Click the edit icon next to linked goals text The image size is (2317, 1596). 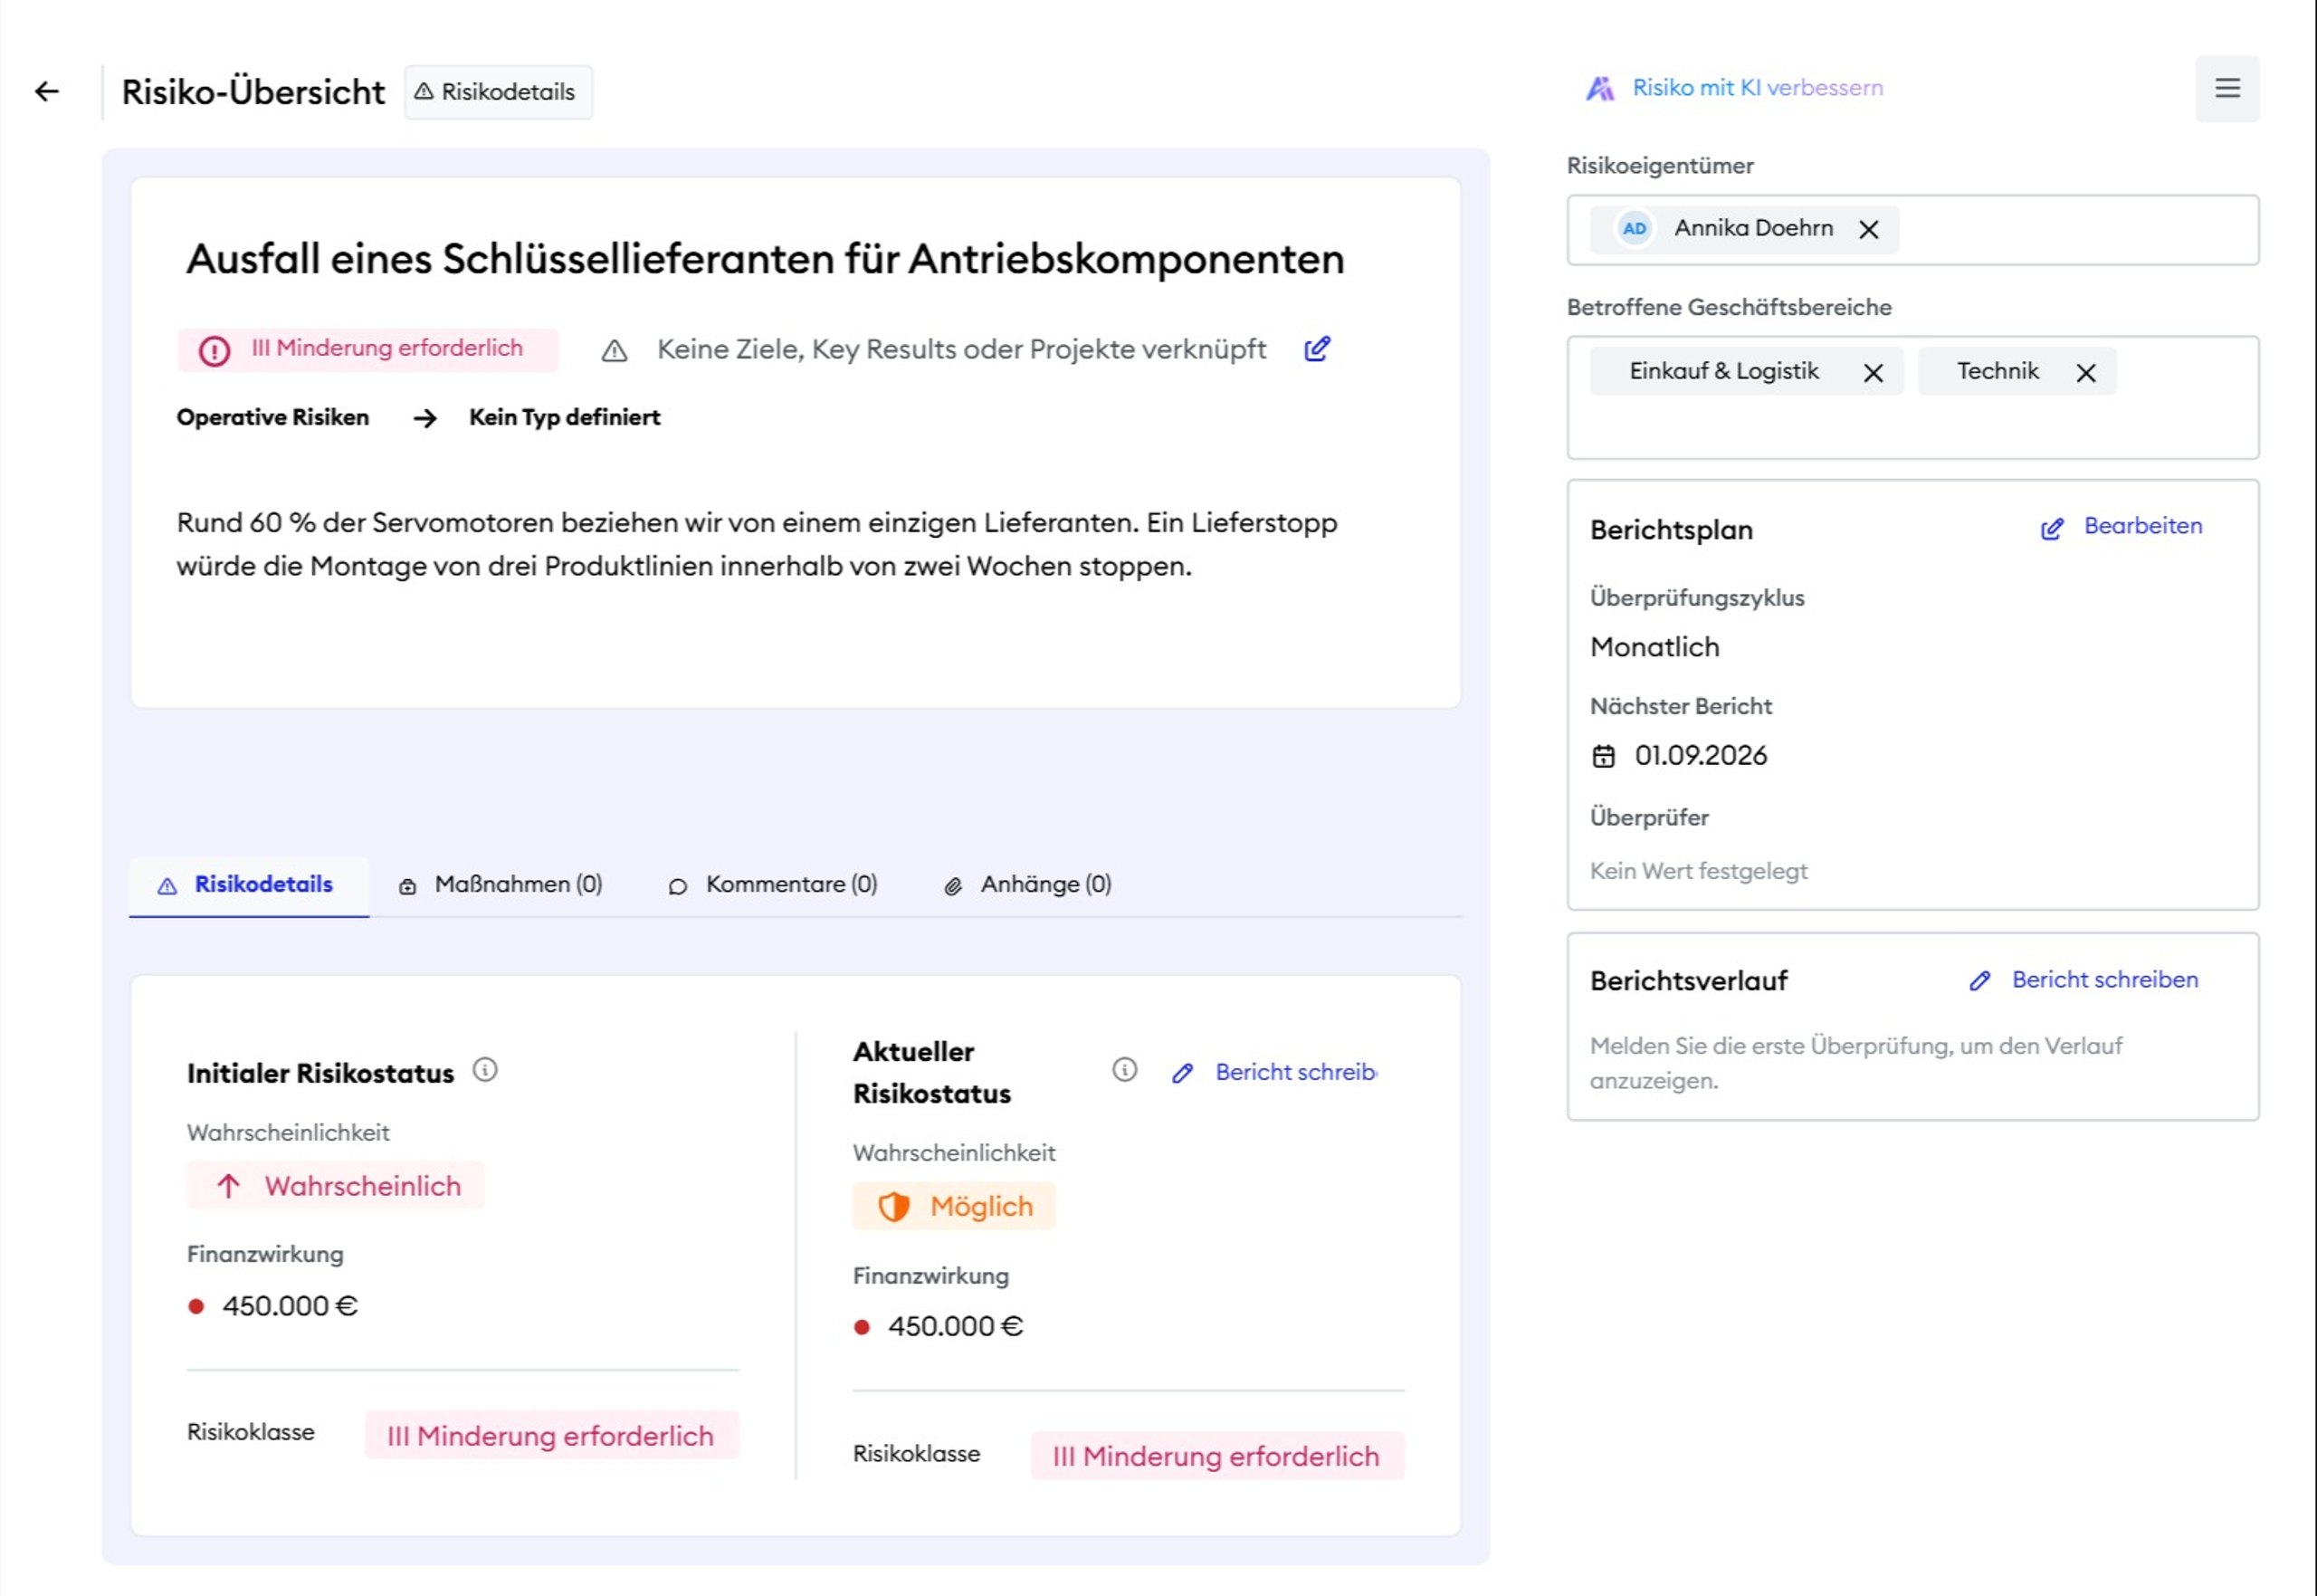1318,349
